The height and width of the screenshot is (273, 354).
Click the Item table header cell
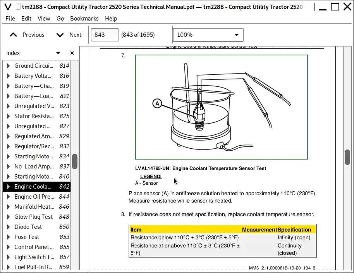(136, 230)
